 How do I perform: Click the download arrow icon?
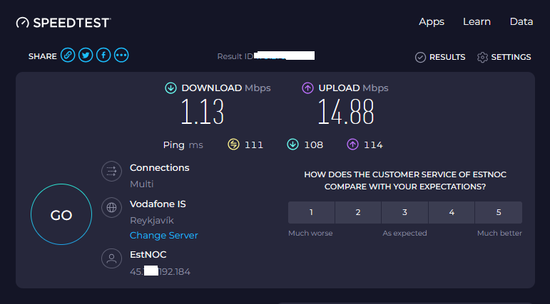pos(170,88)
